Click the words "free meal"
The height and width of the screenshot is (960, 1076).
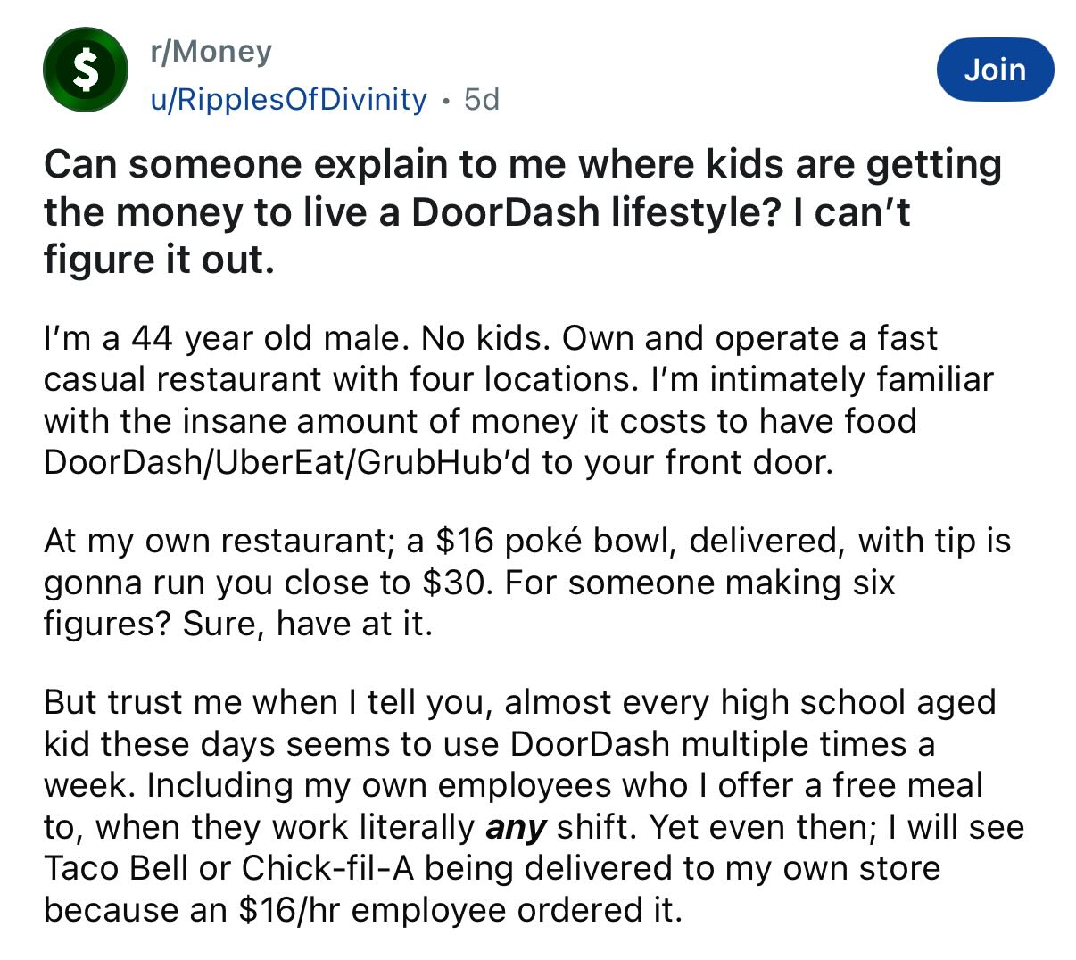(x=907, y=785)
